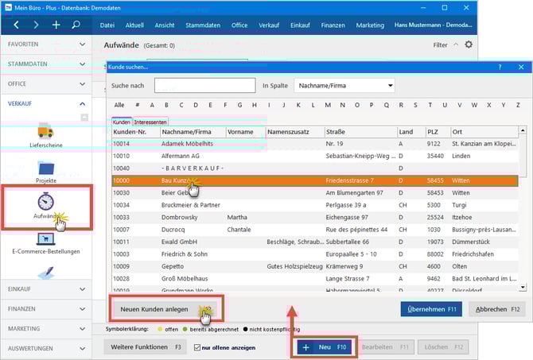533x360 pixels.
Task: Click into the 'Suche nach' text field
Action: [204, 85]
